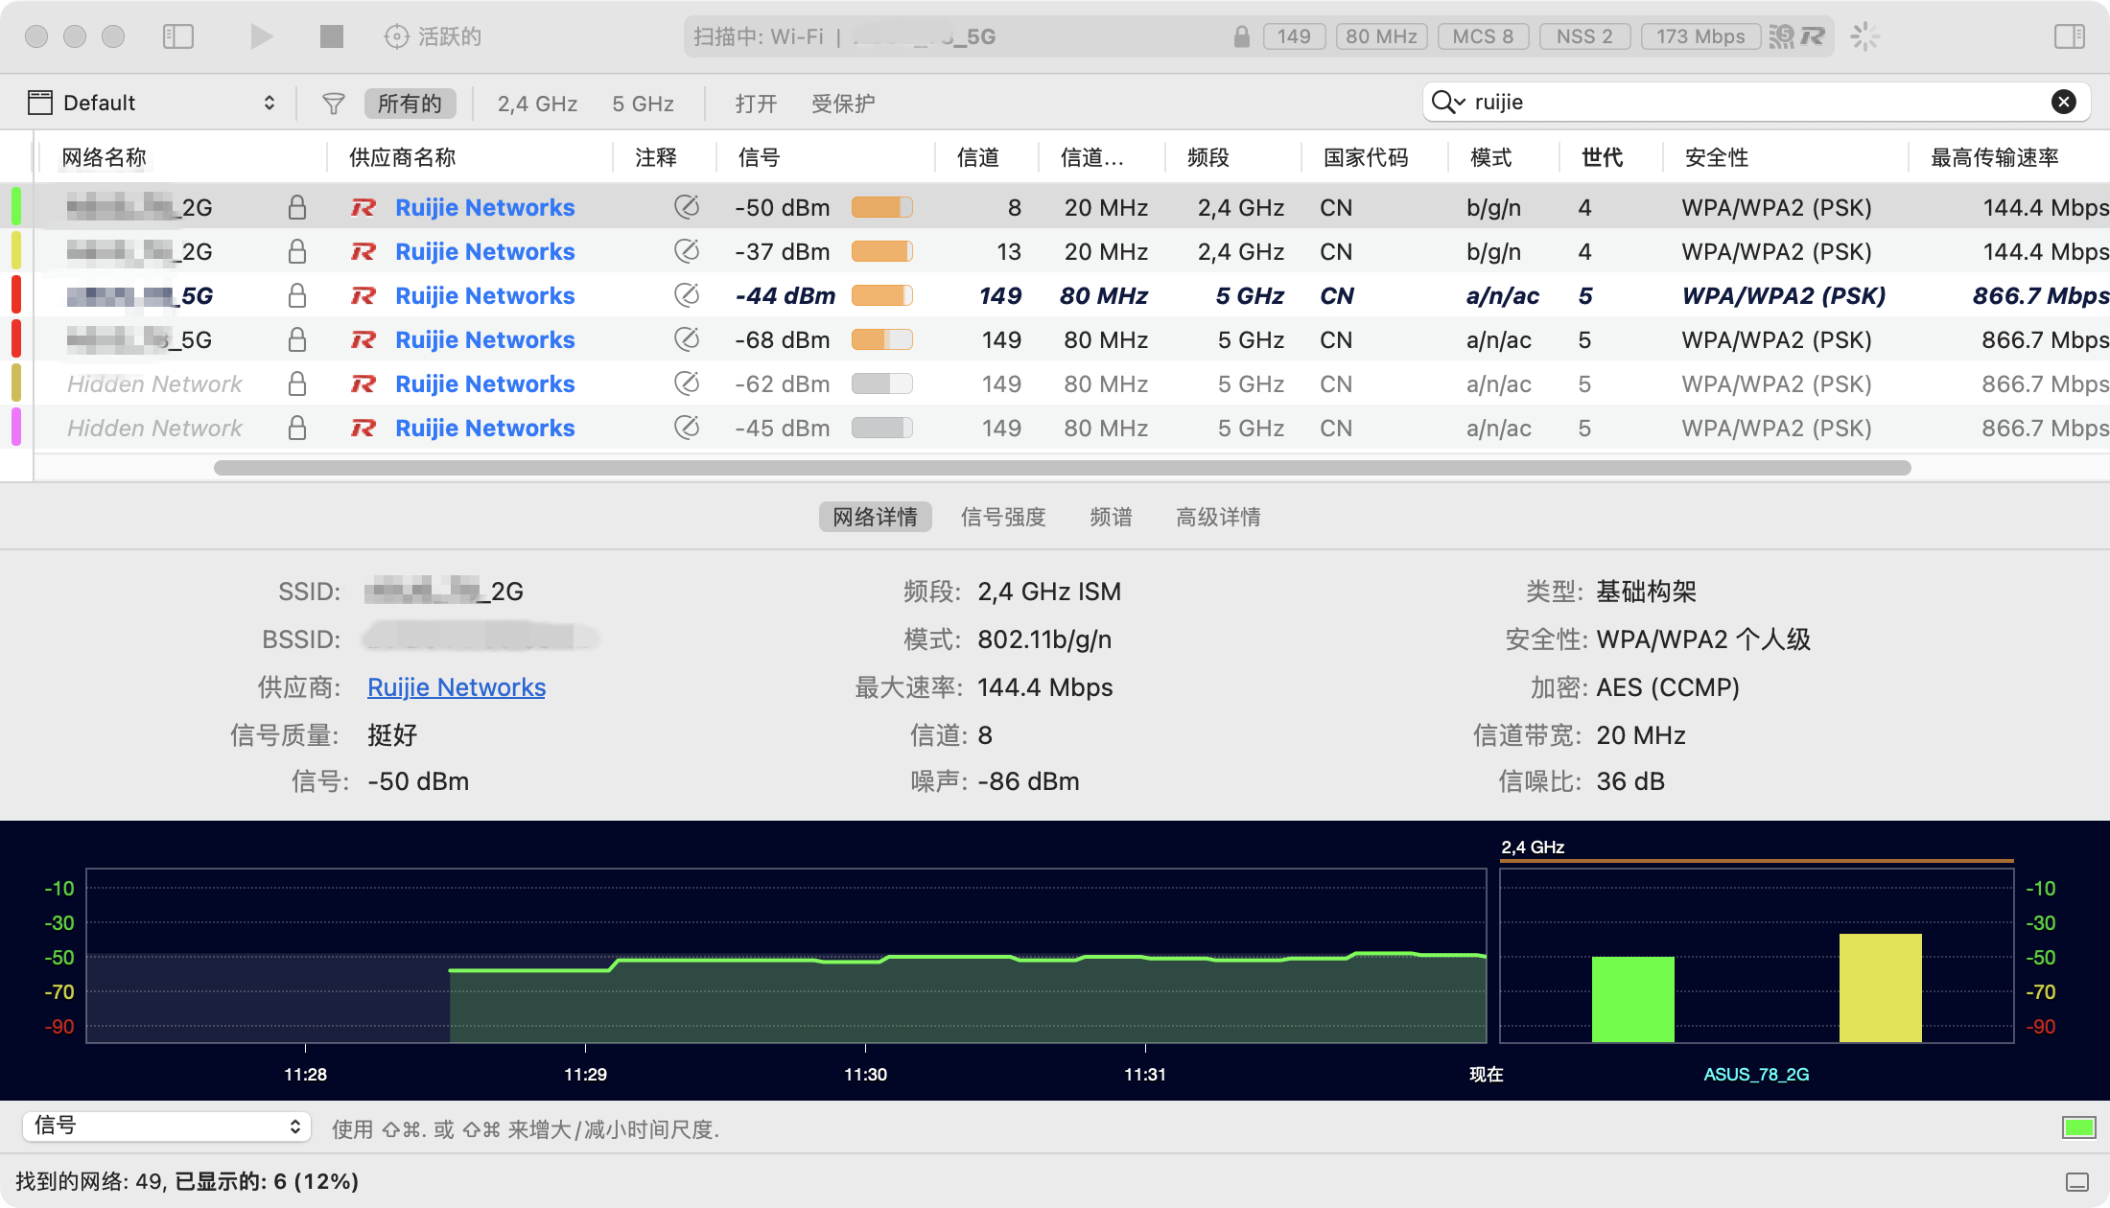Enable the 2,4 GHz band filter
Screen dimensions: 2110x1208
(537, 103)
